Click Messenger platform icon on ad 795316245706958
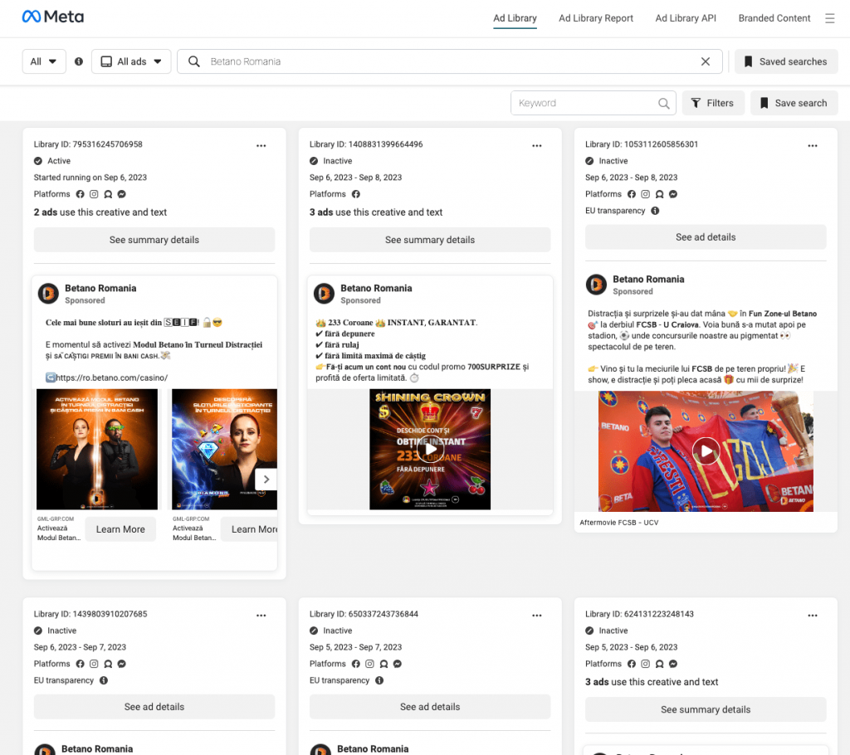Screen dimensions: 850x755 click(x=122, y=194)
